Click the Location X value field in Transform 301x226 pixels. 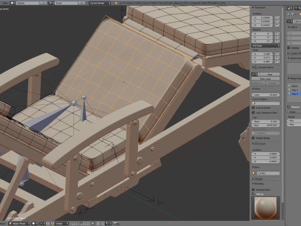point(263,18)
